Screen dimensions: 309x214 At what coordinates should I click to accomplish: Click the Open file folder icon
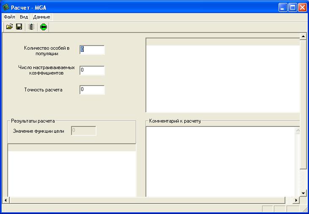pos(9,27)
